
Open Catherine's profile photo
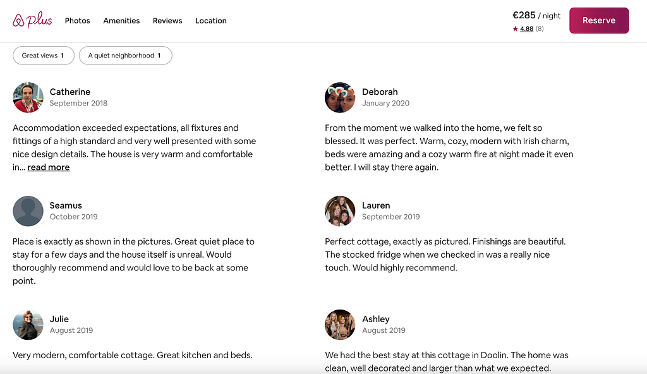tap(28, 97)
